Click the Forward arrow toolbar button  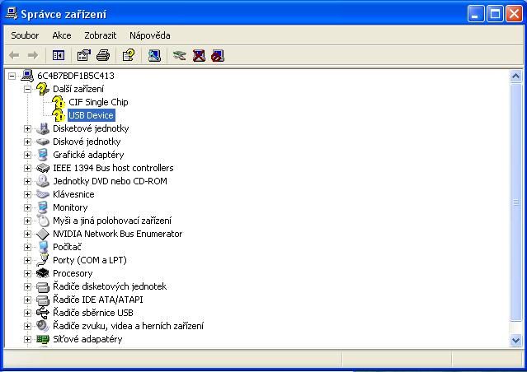pyautogui.click(x=33, y=55)
